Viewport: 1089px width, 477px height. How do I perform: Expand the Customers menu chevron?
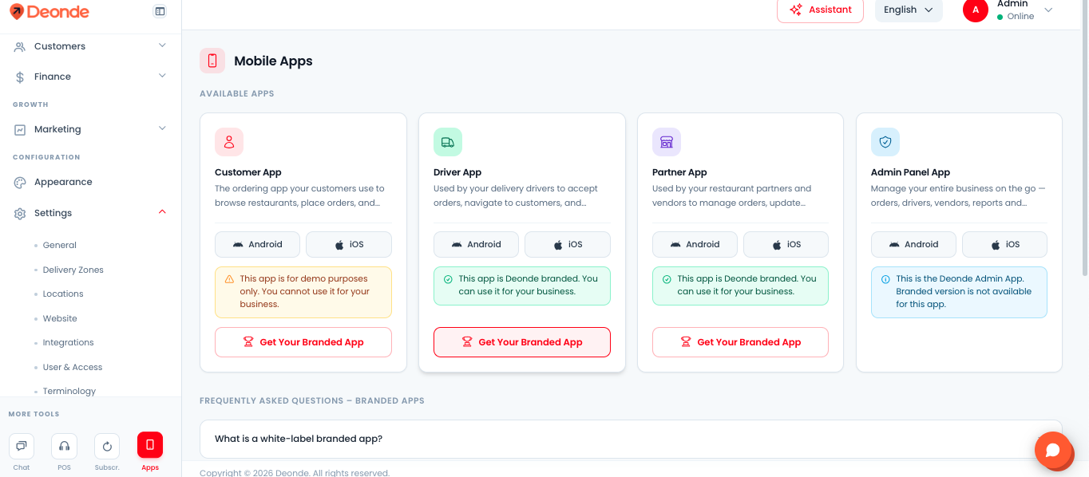click(x=162, y=45)
